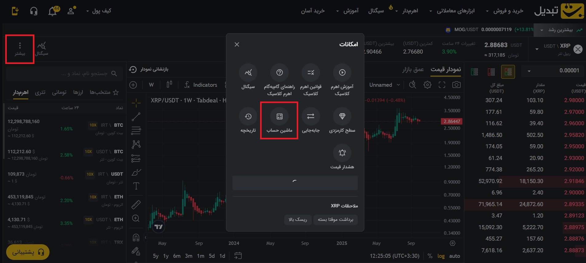Open the chart settings gear icon

[427, 85]
